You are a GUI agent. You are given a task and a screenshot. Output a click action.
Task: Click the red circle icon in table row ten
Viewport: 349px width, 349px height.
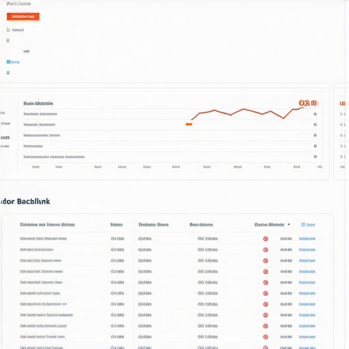click(x=265, y=337)
